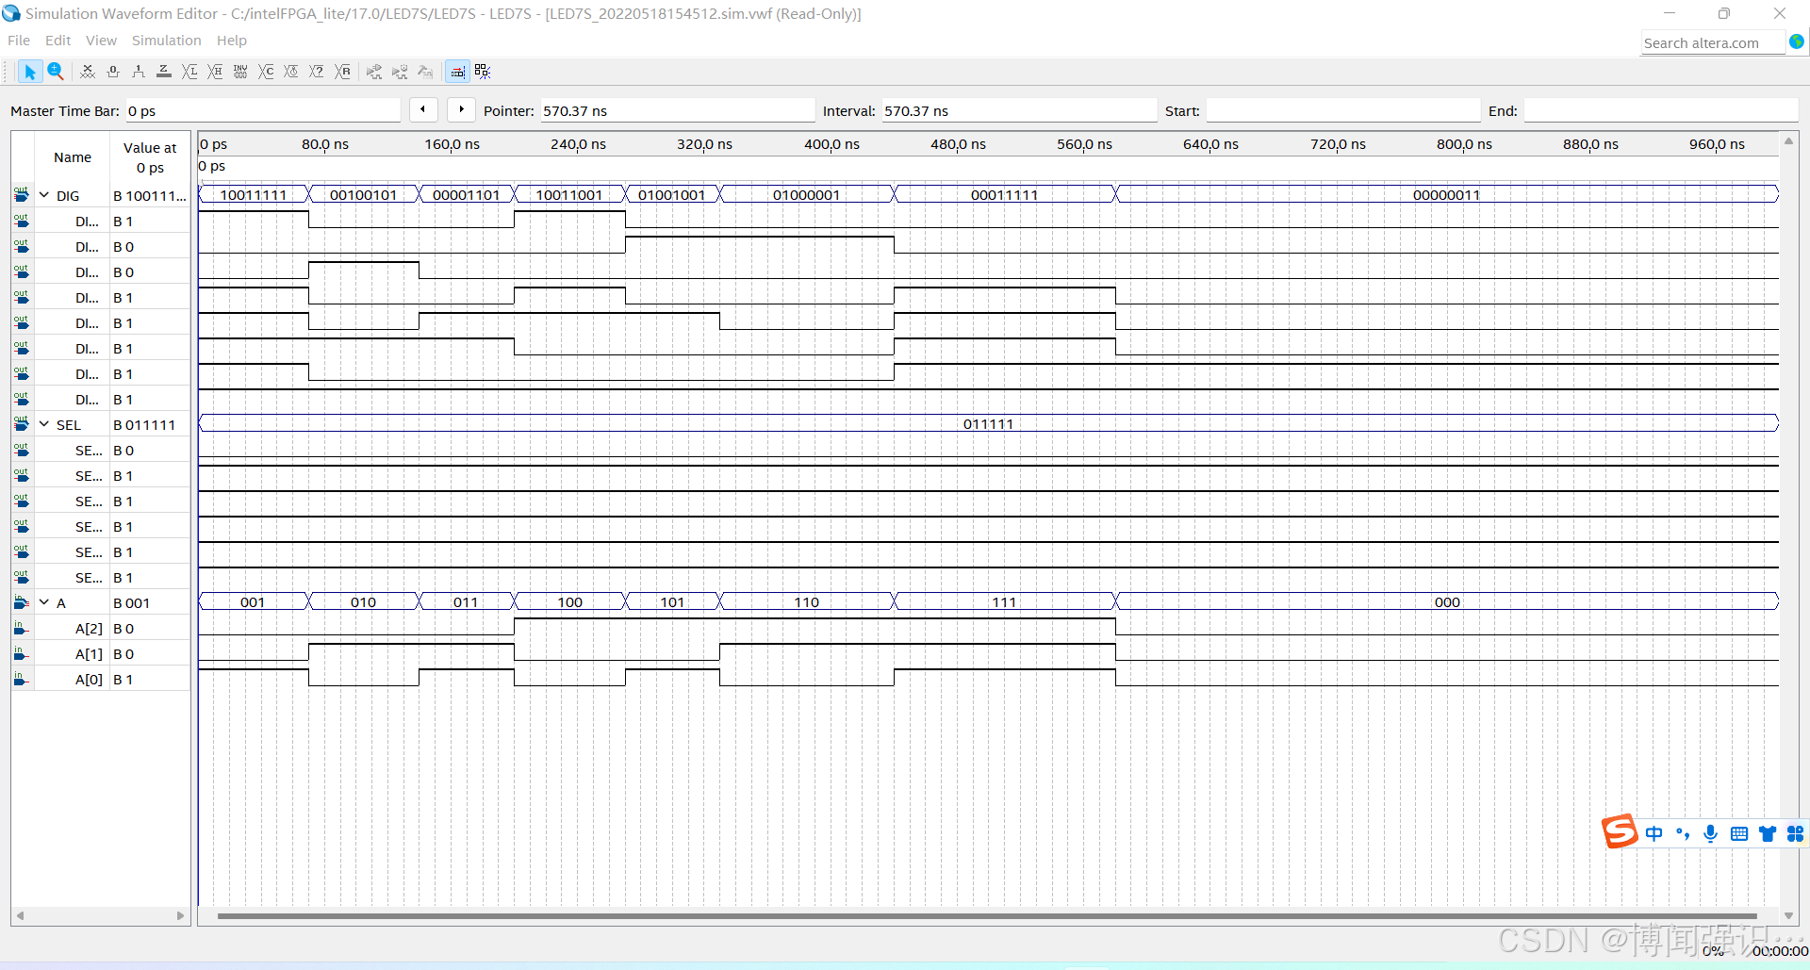This screenshot has height=970, width=1810.
Task: Click the Generate Testbench icon
Action: point(425,72)
